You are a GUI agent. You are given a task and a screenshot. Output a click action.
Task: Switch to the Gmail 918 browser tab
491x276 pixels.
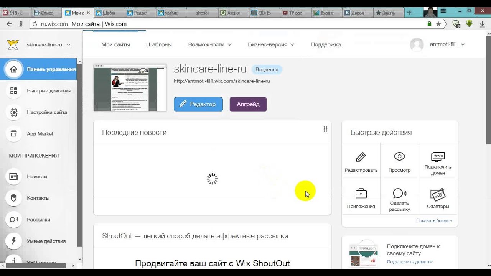click(15, 13)
